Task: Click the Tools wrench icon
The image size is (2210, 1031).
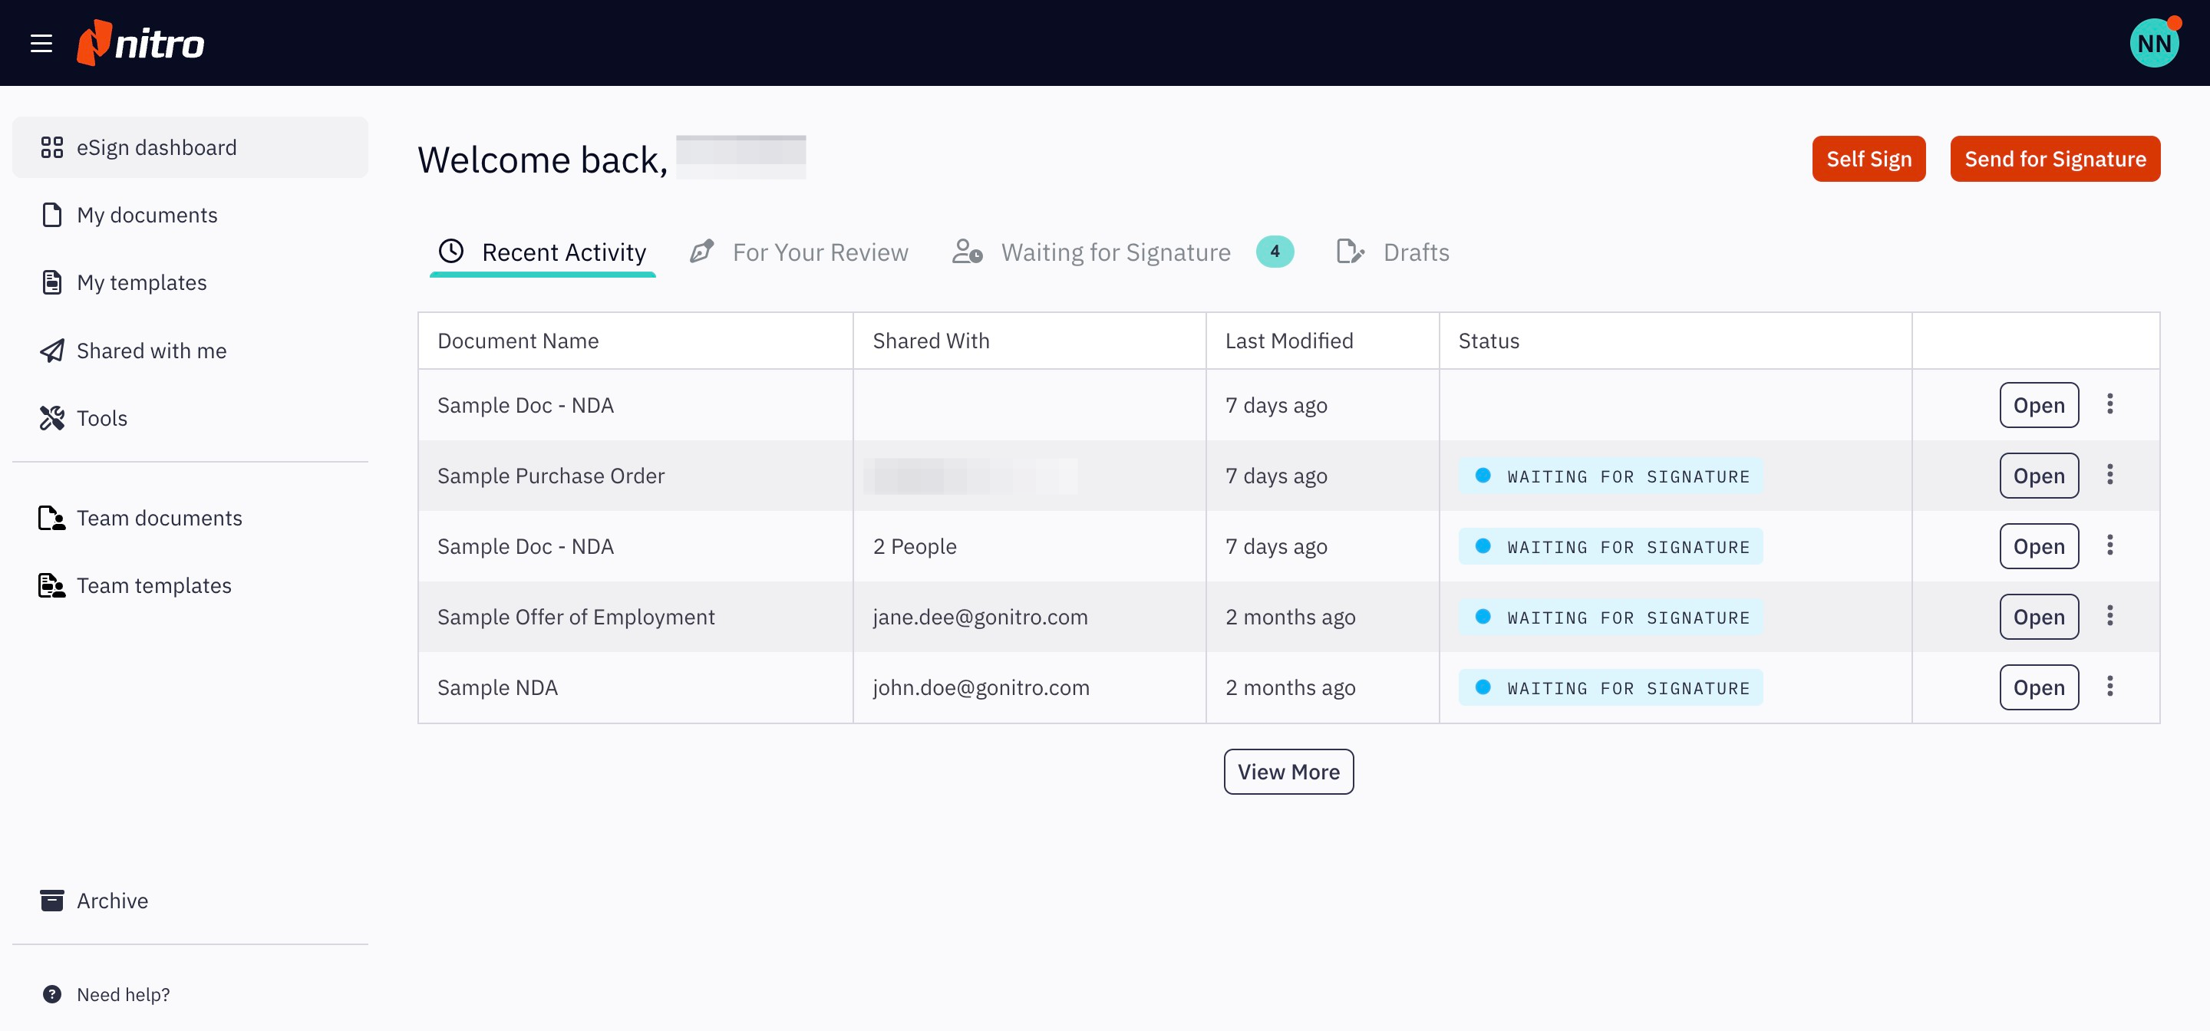Action: coord(51,418)
